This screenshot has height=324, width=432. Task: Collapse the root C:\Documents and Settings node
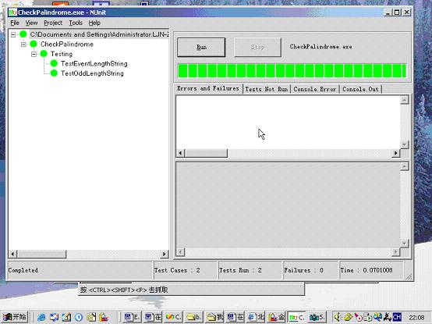point(13,35)
